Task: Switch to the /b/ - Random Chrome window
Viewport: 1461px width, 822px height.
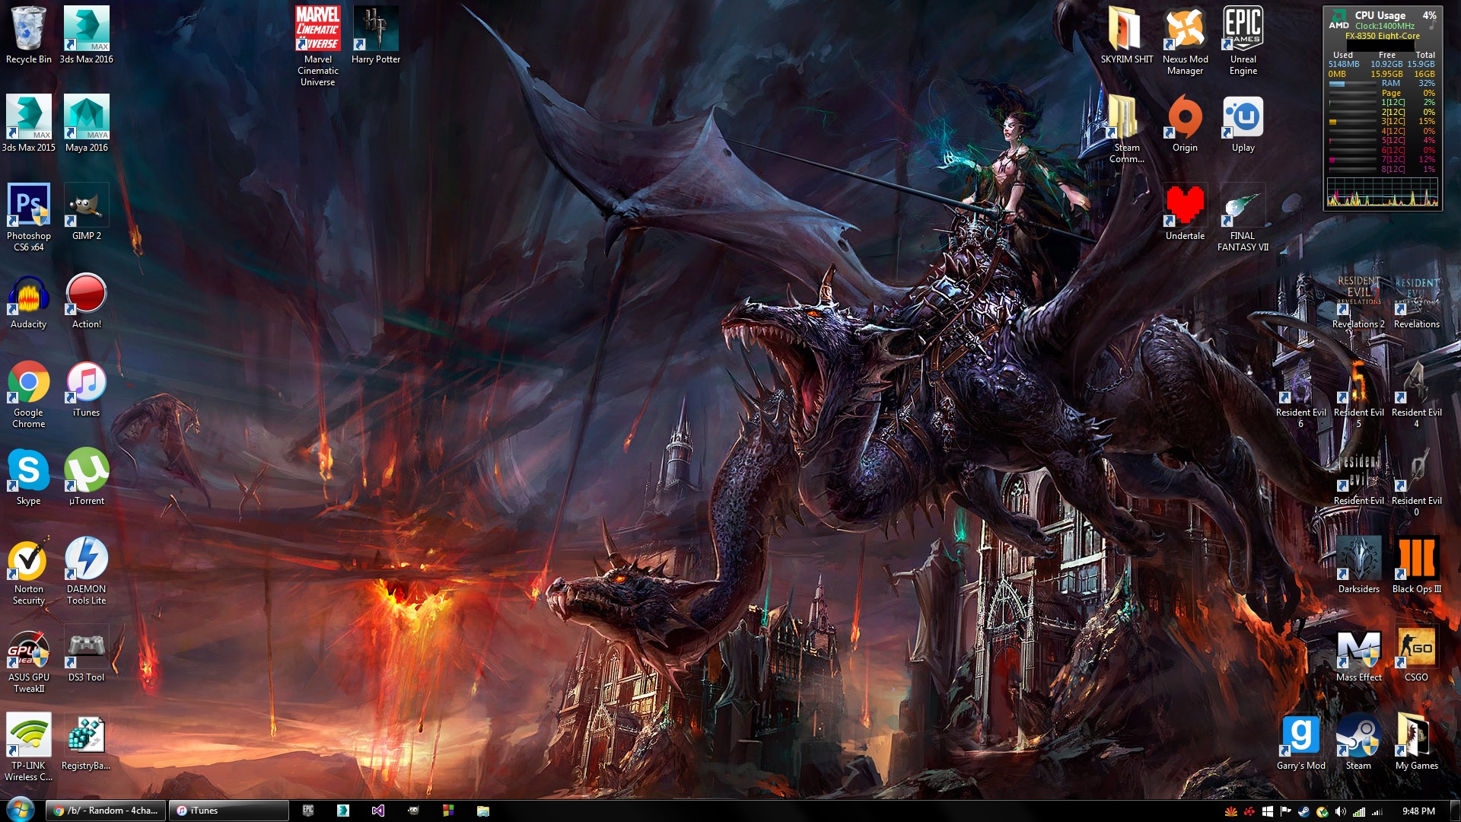Action: tap(106, 811)
